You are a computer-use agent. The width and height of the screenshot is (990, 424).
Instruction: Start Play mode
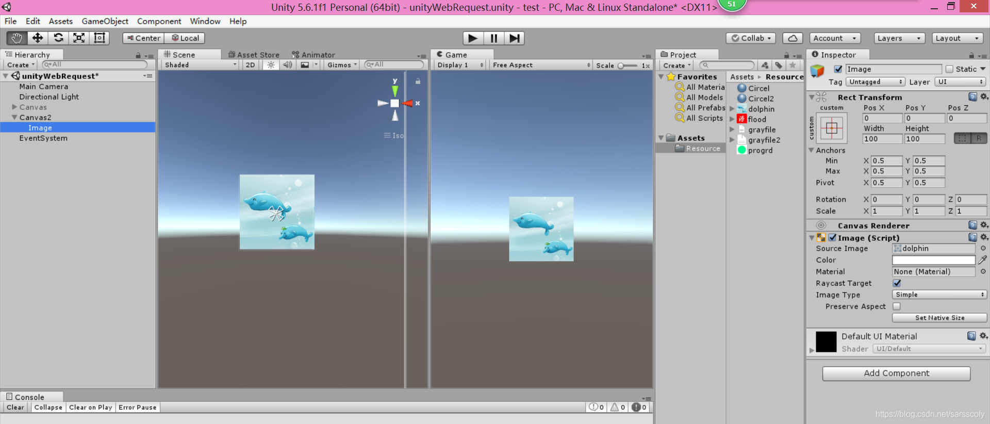[x=473, y=38]
